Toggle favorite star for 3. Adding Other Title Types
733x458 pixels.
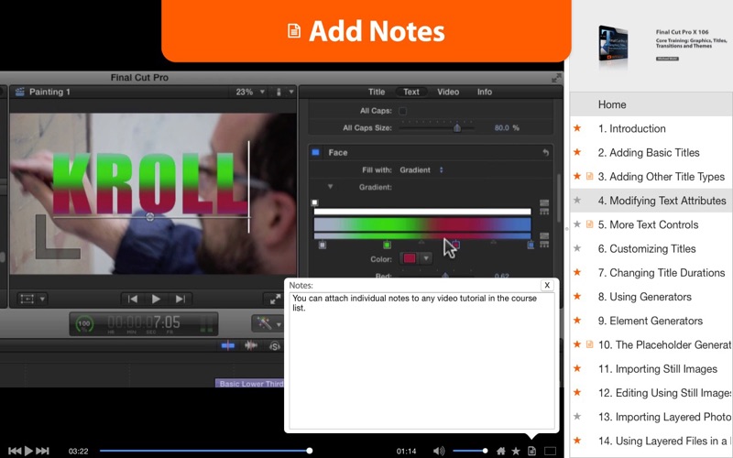[577, 176]
